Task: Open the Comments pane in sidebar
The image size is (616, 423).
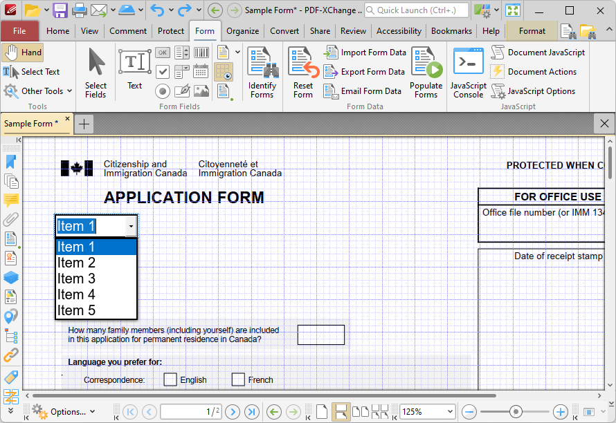Action: coord(11,200)
